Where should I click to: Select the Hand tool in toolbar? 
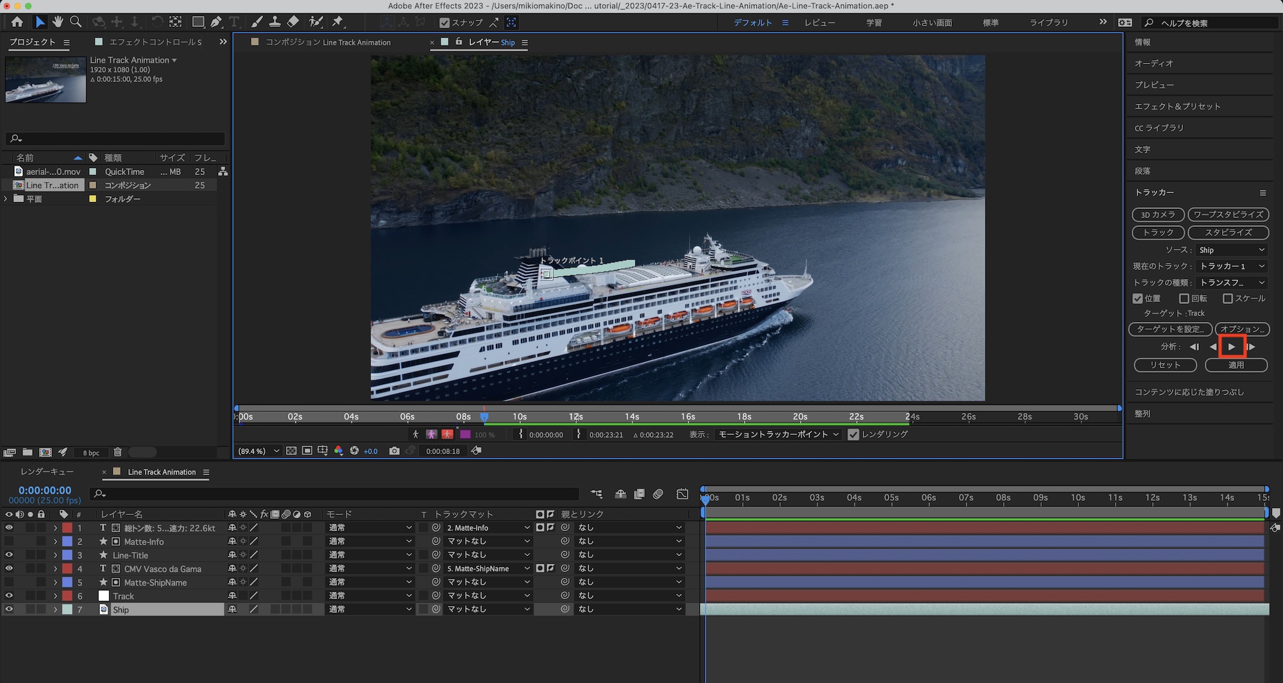[58, 22]
